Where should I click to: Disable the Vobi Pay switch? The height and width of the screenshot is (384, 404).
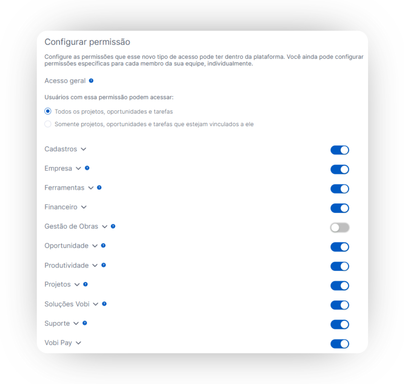340,344
